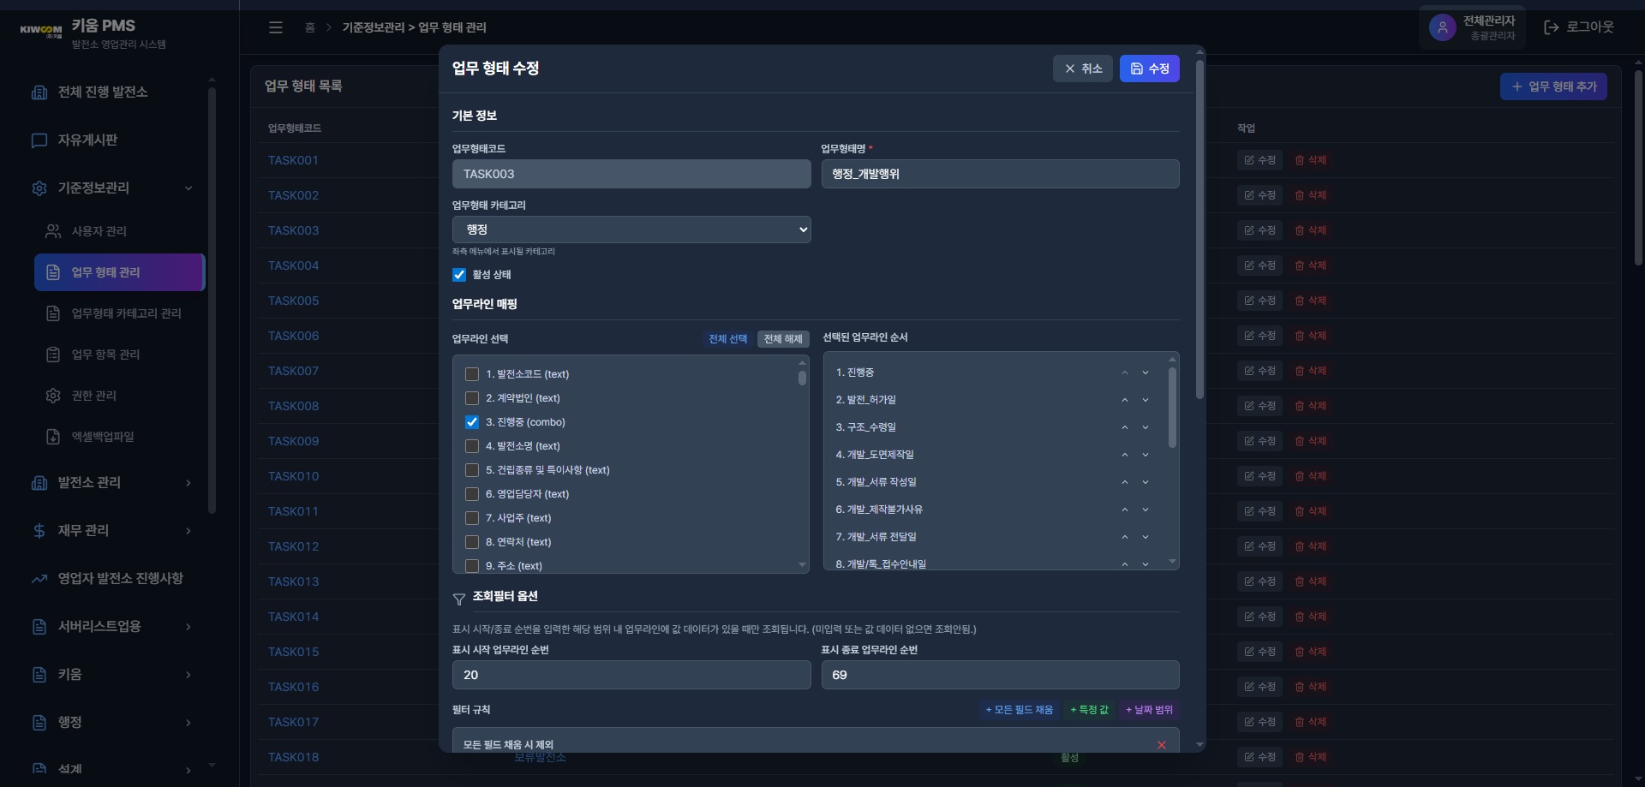The height and width of the screenshot is (787, 1645).
Task: Click the 권한 관리 gear icon
Action: pyautogui.click(x=53, y=396)
